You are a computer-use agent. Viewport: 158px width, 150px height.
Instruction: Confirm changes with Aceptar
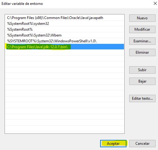113,144
